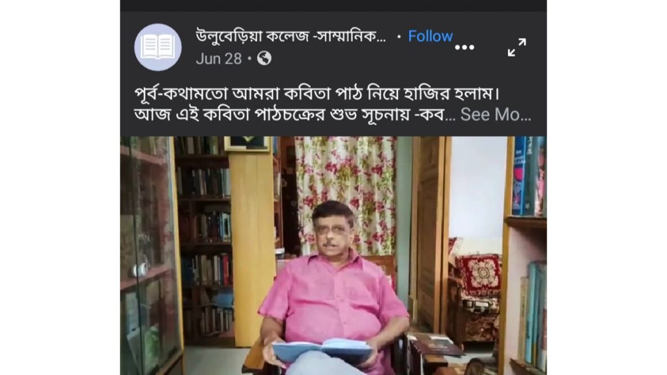Expand the video to fullscreen with arrows icon
Viewport: 667px width, 375px height.
517,47
